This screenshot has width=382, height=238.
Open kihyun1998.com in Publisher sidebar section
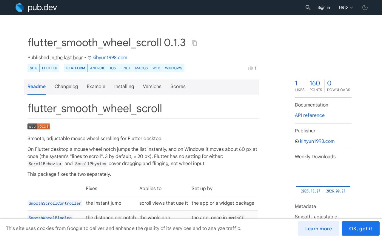[x=317, y=141]
